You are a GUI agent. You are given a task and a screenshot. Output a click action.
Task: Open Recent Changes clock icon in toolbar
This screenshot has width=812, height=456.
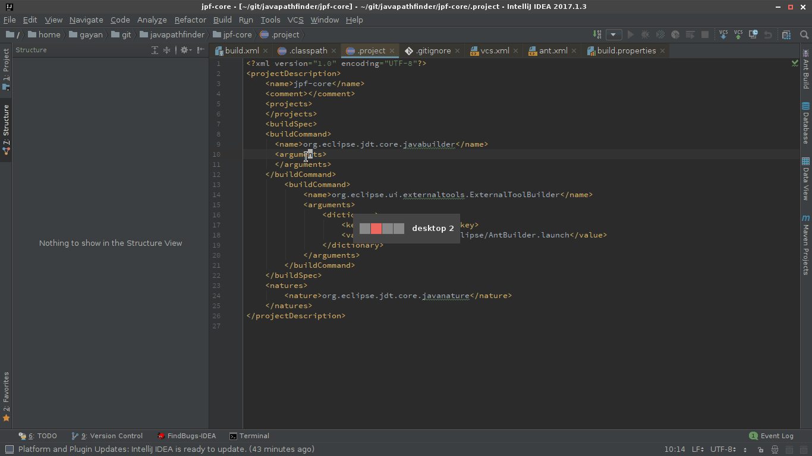(754, 34)
